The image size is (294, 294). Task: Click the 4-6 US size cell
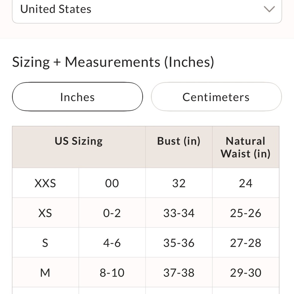coord(112,243)
